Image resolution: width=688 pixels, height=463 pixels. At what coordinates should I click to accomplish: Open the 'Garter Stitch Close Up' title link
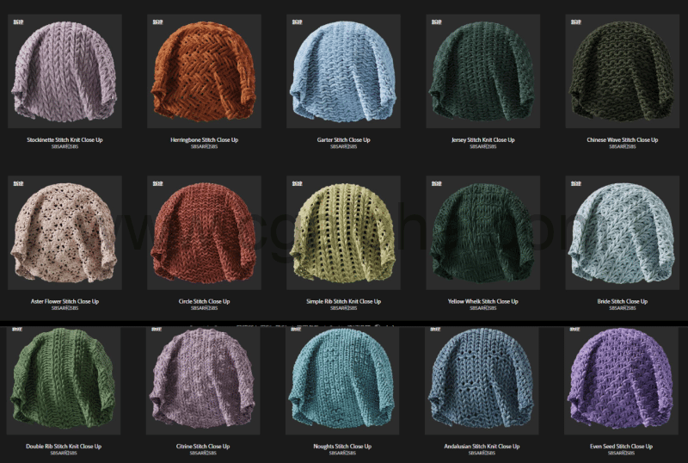tap(343, 139)
